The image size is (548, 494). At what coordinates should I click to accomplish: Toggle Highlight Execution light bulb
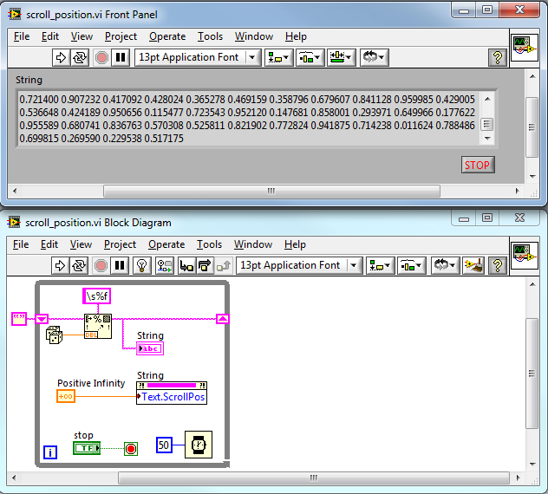click(x=141, y=265)
